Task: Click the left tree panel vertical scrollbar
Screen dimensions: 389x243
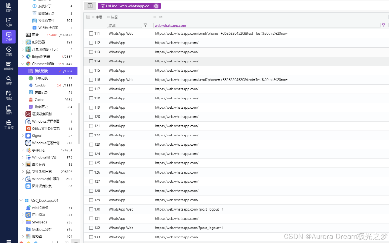Action: coord(79,124)
